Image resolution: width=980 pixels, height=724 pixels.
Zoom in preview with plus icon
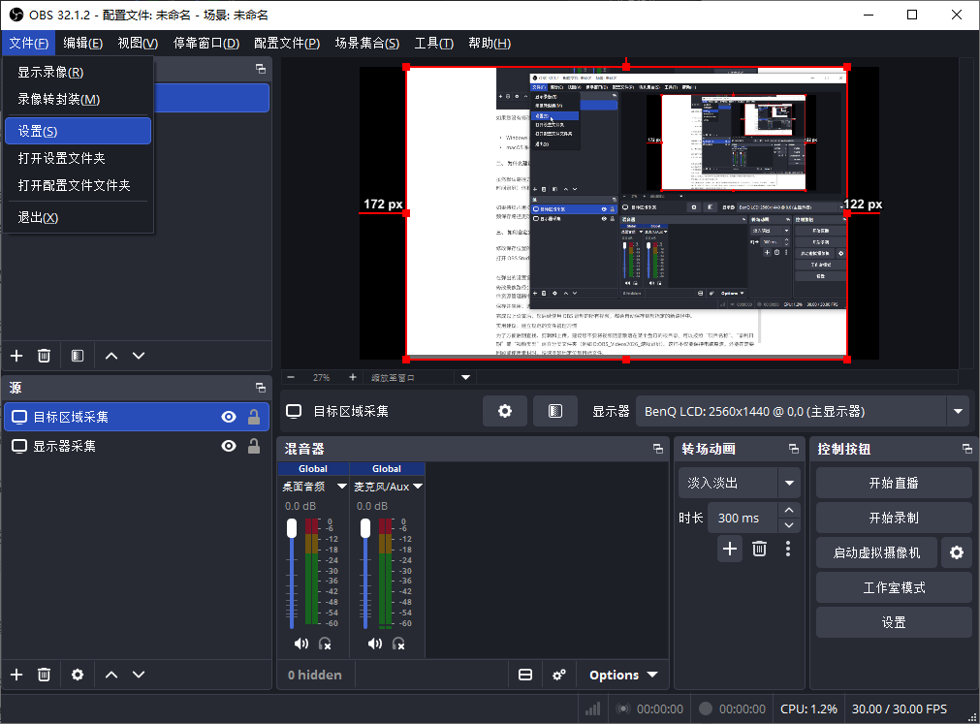pyautogui.click(x=353, y=377)
